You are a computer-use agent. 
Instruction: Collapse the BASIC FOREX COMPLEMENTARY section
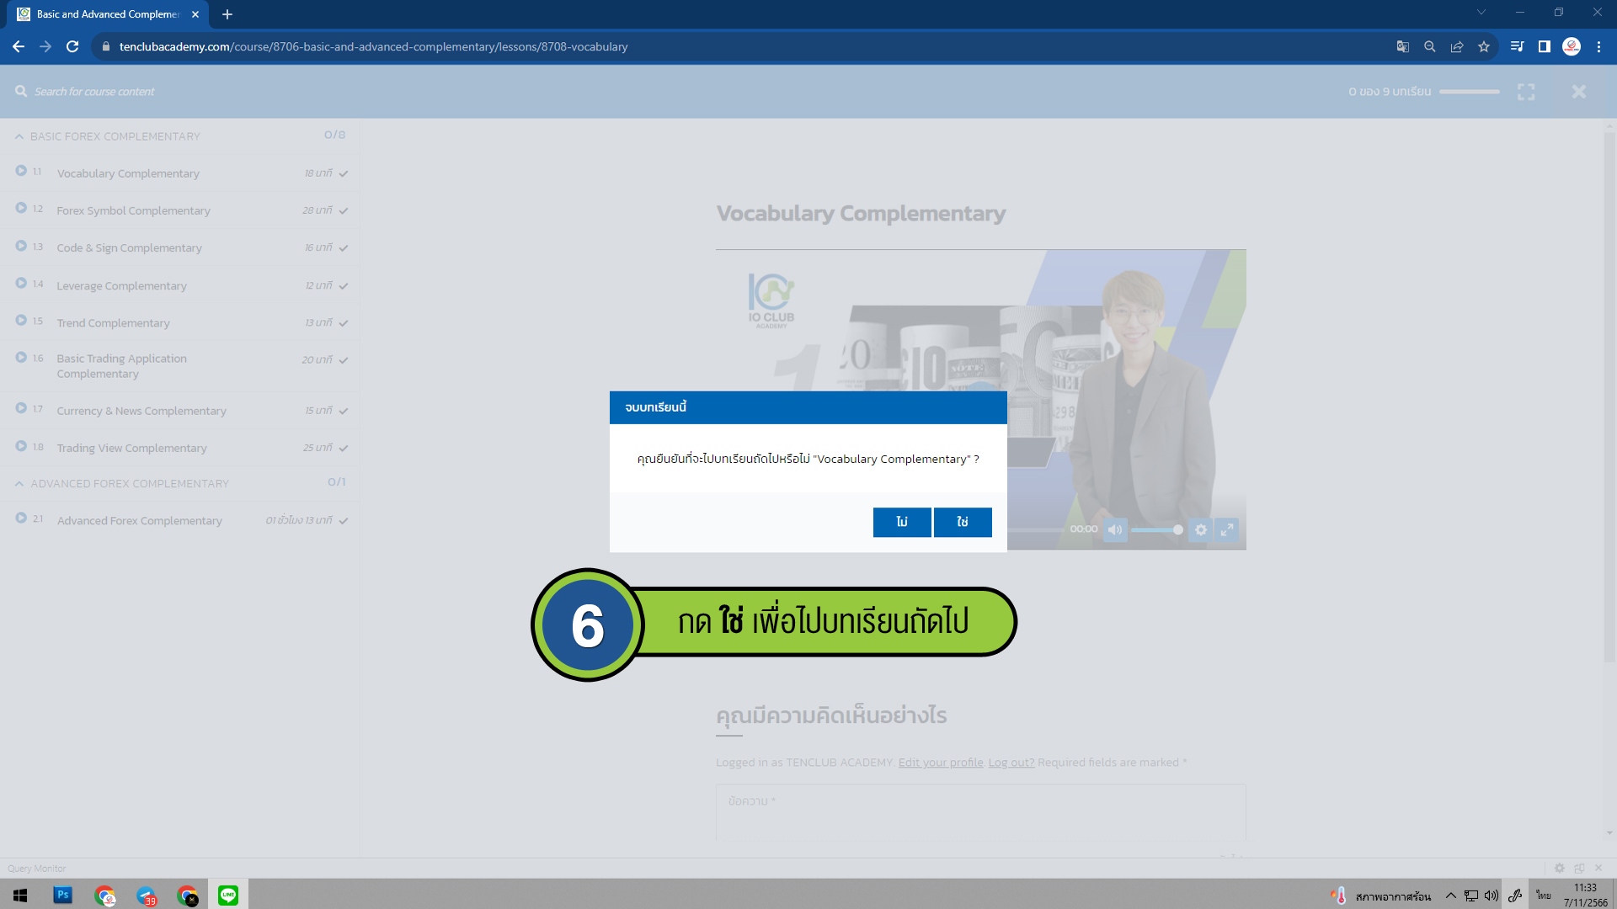(19, 136)
